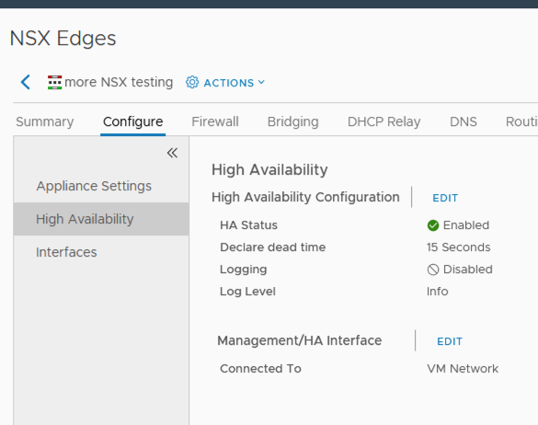Click the Actions gear icon
538x425 pixels.
[x=192, y=83]
